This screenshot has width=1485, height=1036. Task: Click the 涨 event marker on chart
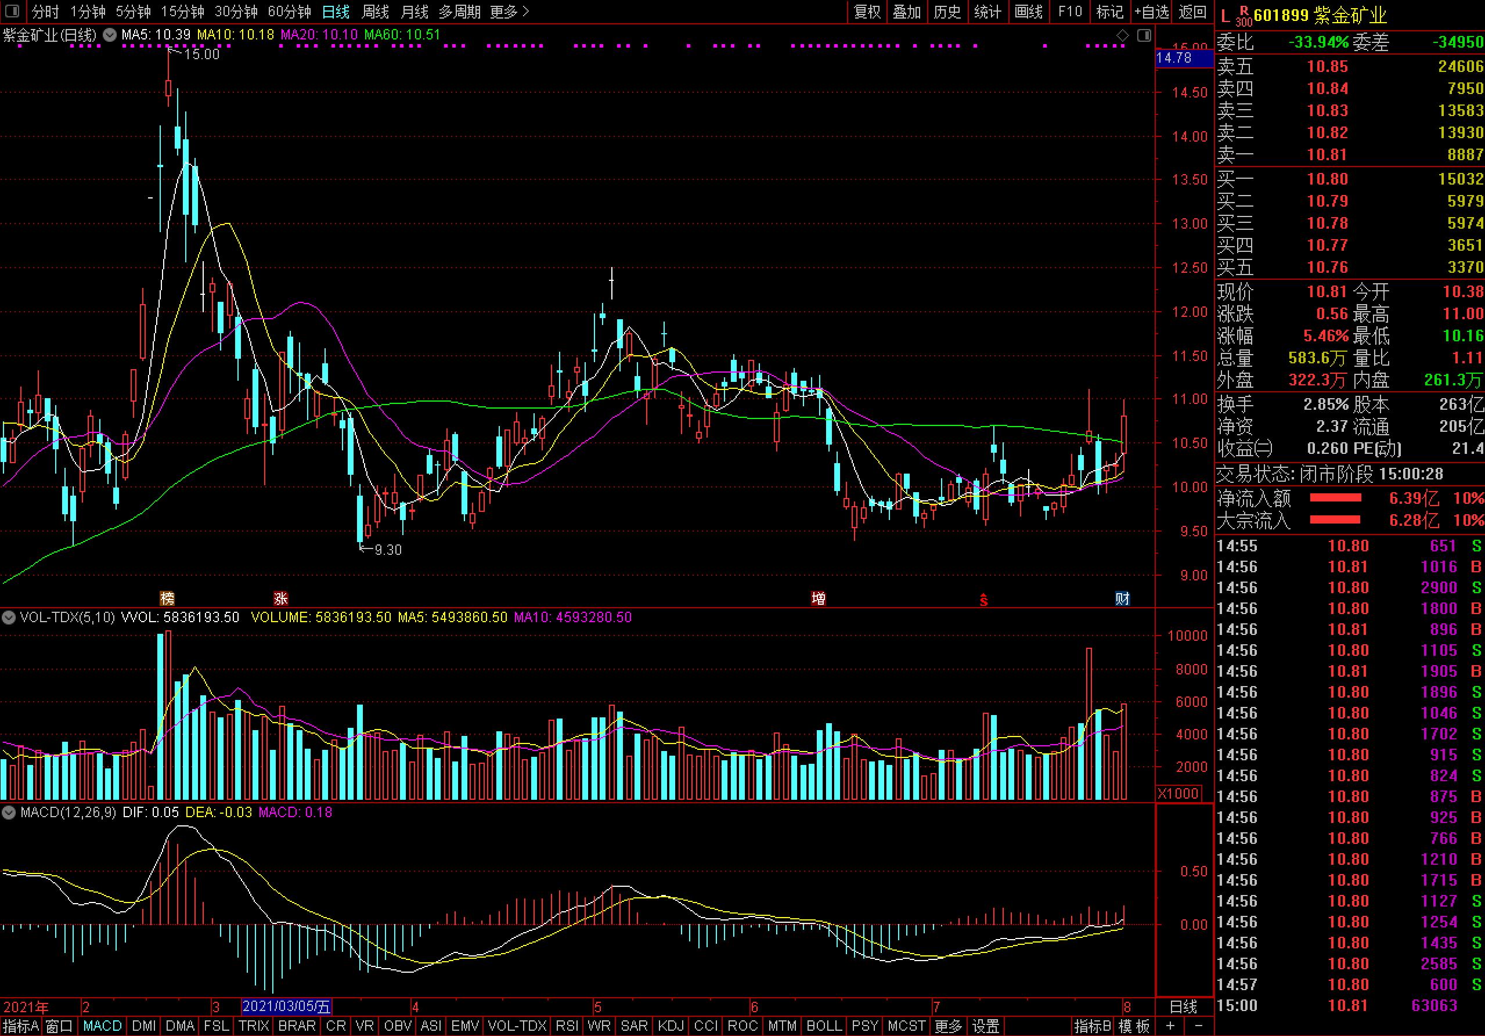coord(280,598)
